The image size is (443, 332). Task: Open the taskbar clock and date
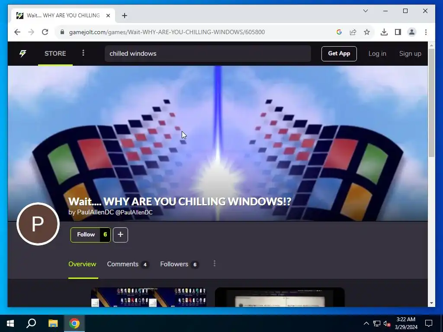[x=406, y=323]
